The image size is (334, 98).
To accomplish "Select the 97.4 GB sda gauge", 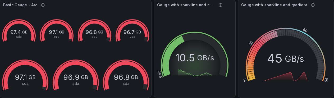I will click(x=19, y=31).
